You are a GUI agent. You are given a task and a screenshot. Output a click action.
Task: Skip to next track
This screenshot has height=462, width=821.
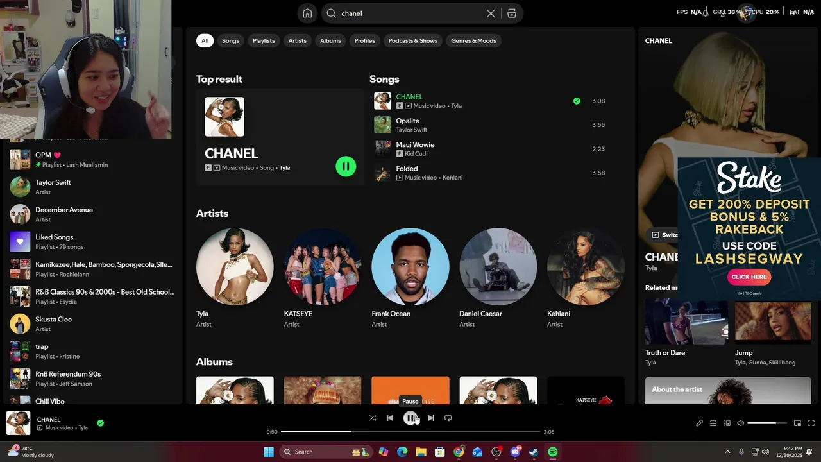[x=431, y=418]
